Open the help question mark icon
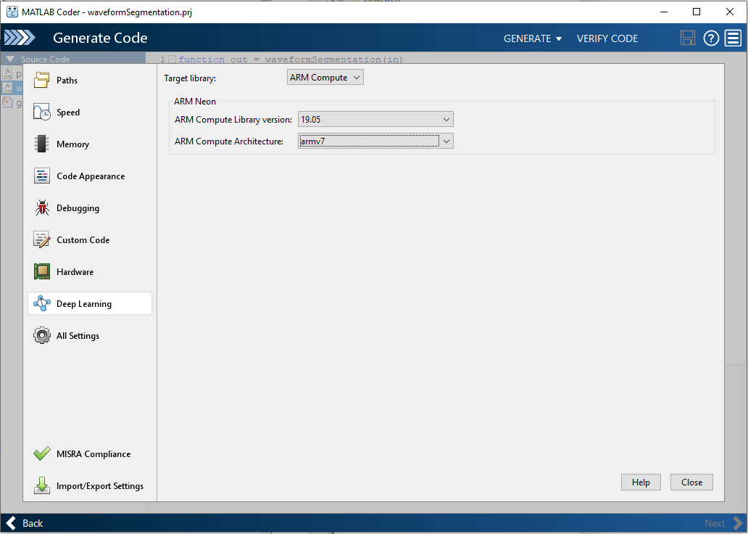The image size is (748, 534). click(x=711, y=38)
